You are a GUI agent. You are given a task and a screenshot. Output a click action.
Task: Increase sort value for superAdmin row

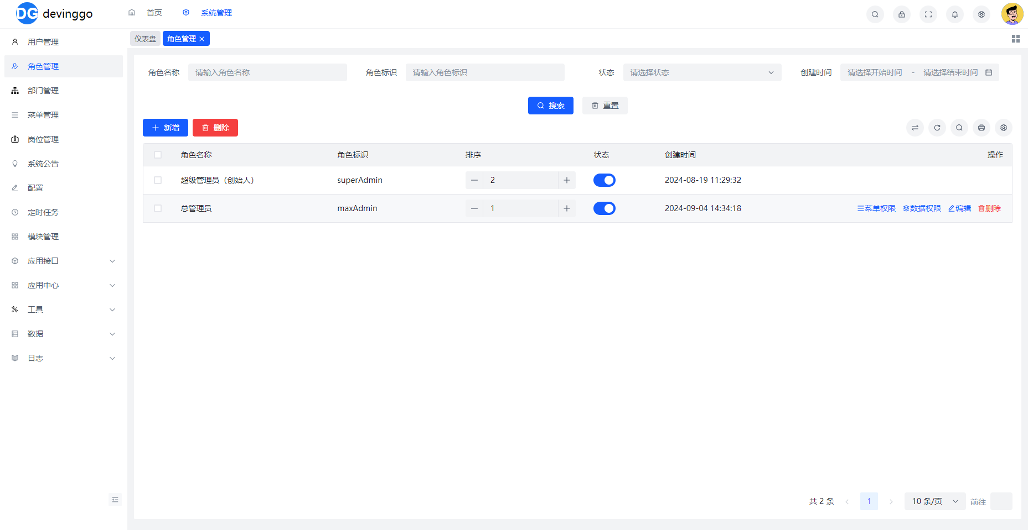[567, 180]
